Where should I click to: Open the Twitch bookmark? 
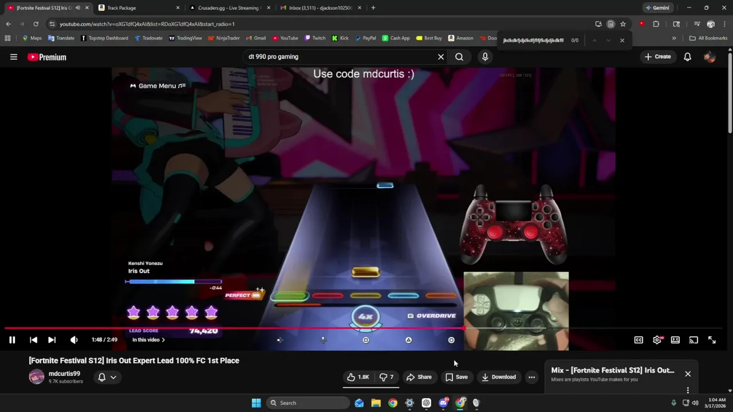pos(315,38)
